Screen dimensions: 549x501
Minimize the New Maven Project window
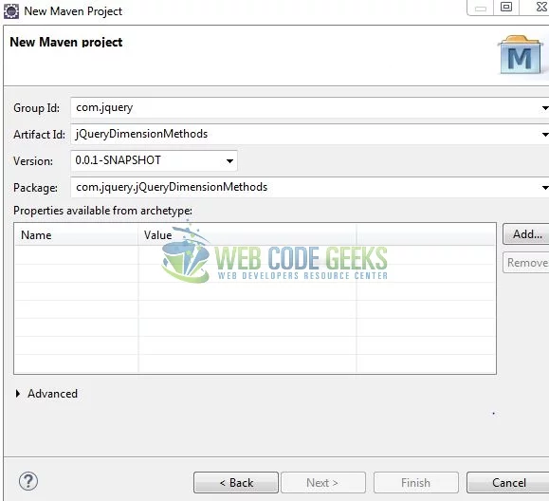[x=481, y=8]
